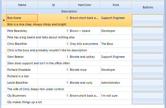Click the HairColor column header
This screenshot has width=166, height=108.
click(x=84, y=5)
